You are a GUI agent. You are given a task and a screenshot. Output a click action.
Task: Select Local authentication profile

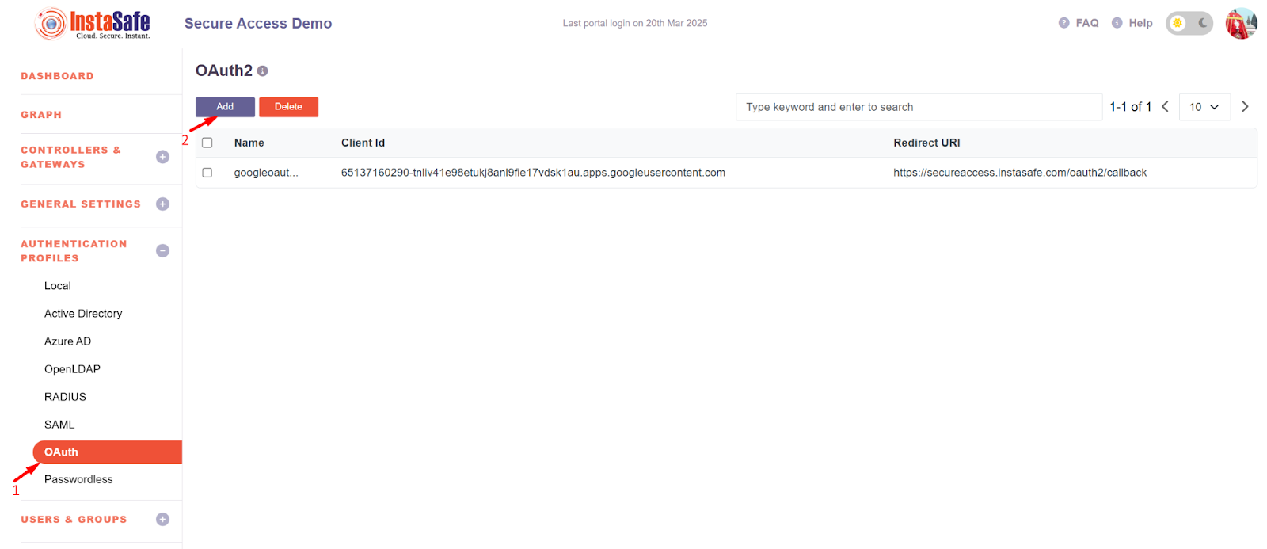coord(58,286)
